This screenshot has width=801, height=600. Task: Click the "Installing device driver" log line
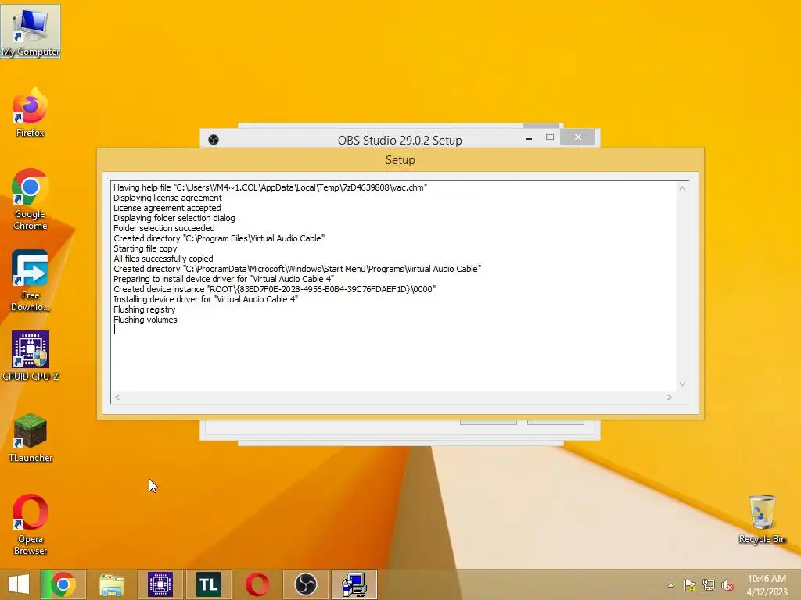coord(206,299)
